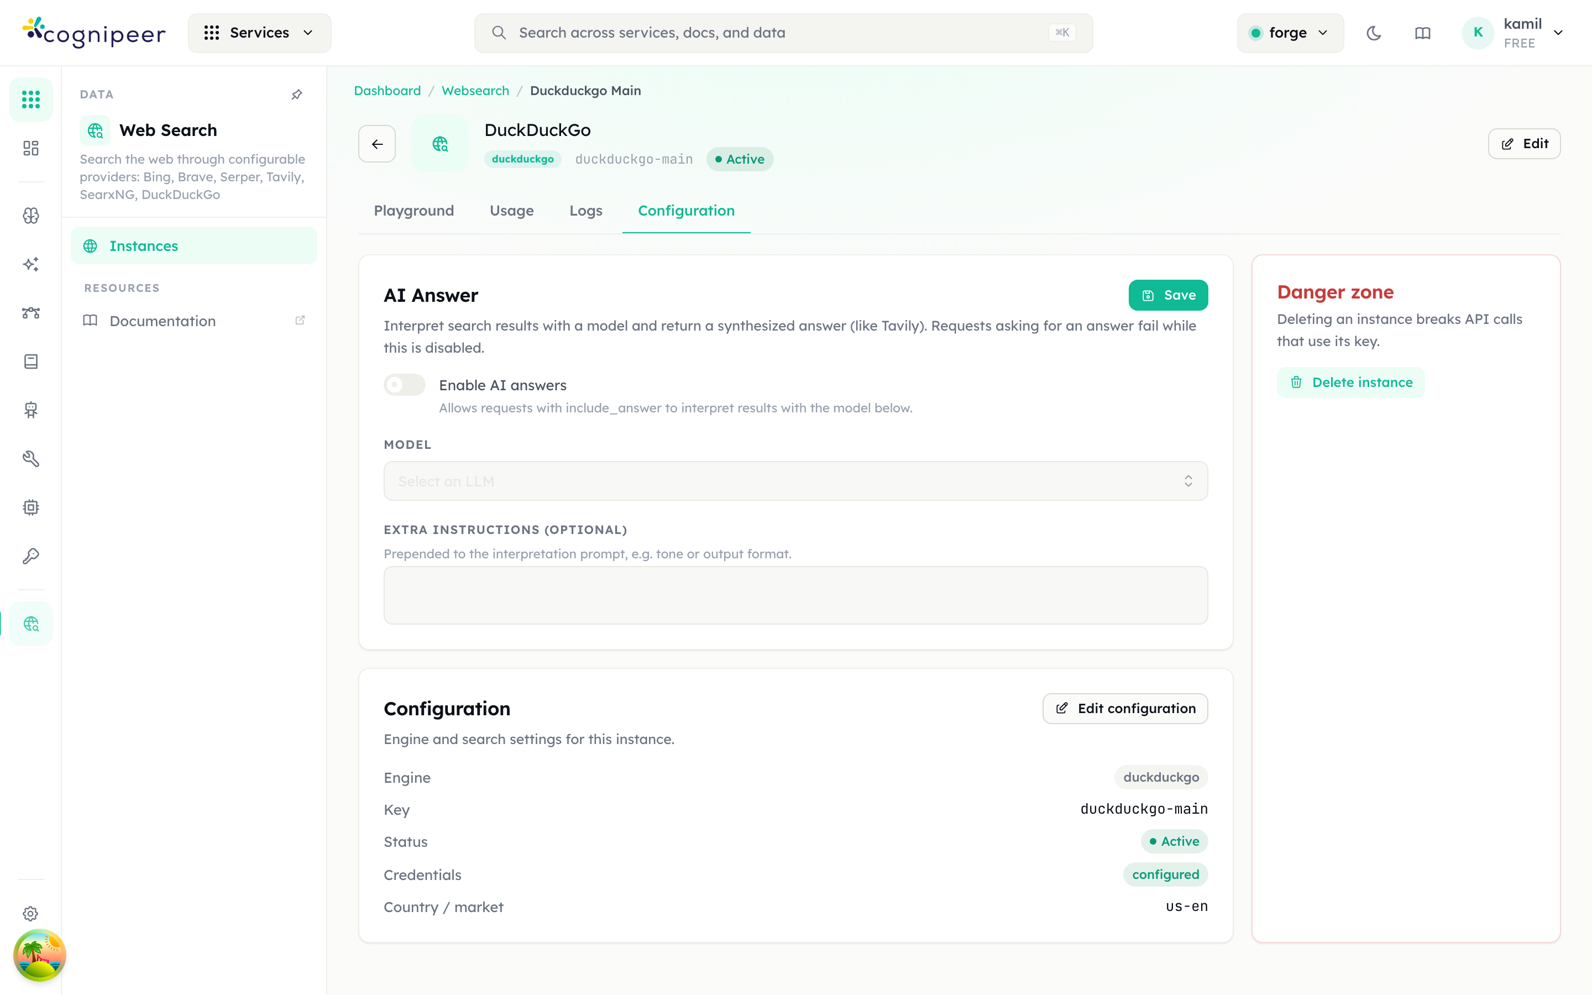The width and height of the screenshot is (1592, 995).
Task: Click Edit configuration button
Action: pos(1125,709)
